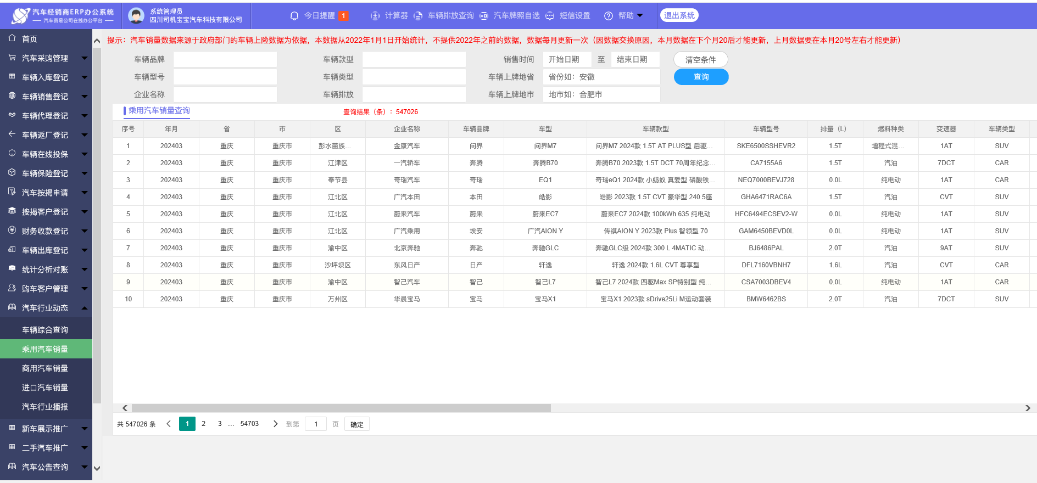
Task: Click the home icon beside 首页
Action: (12, 38)
